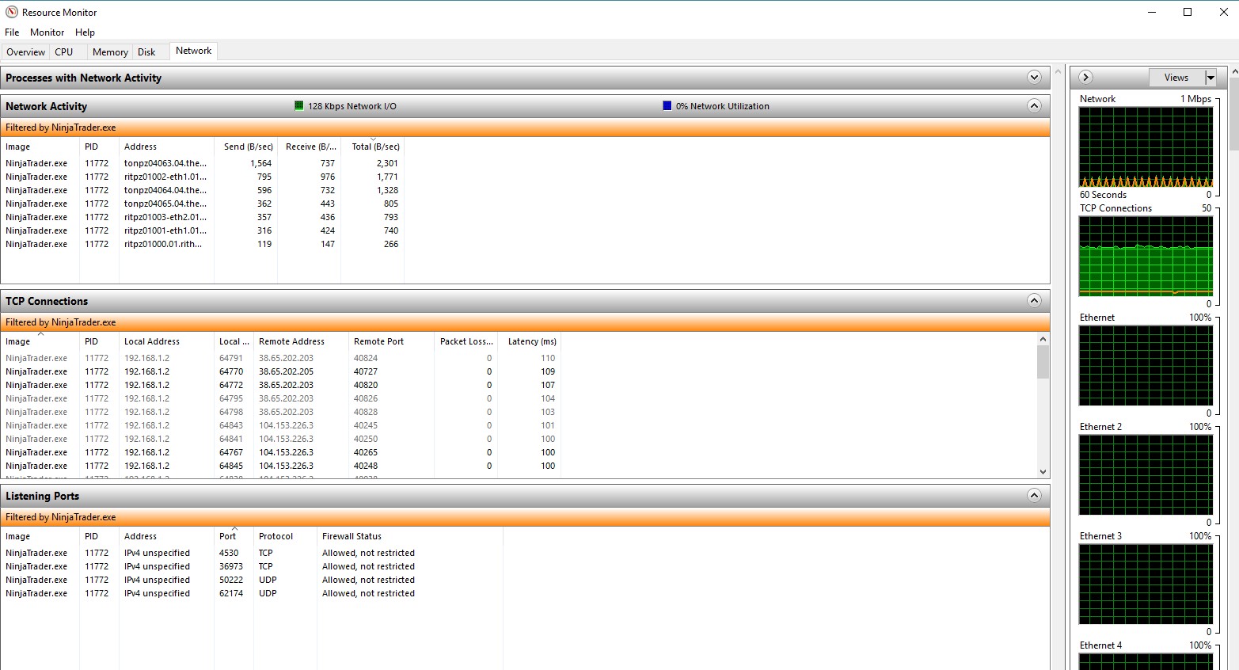Sort Network Activity by Address column
The image size is (1239, 670).
(x=166, y=147)
